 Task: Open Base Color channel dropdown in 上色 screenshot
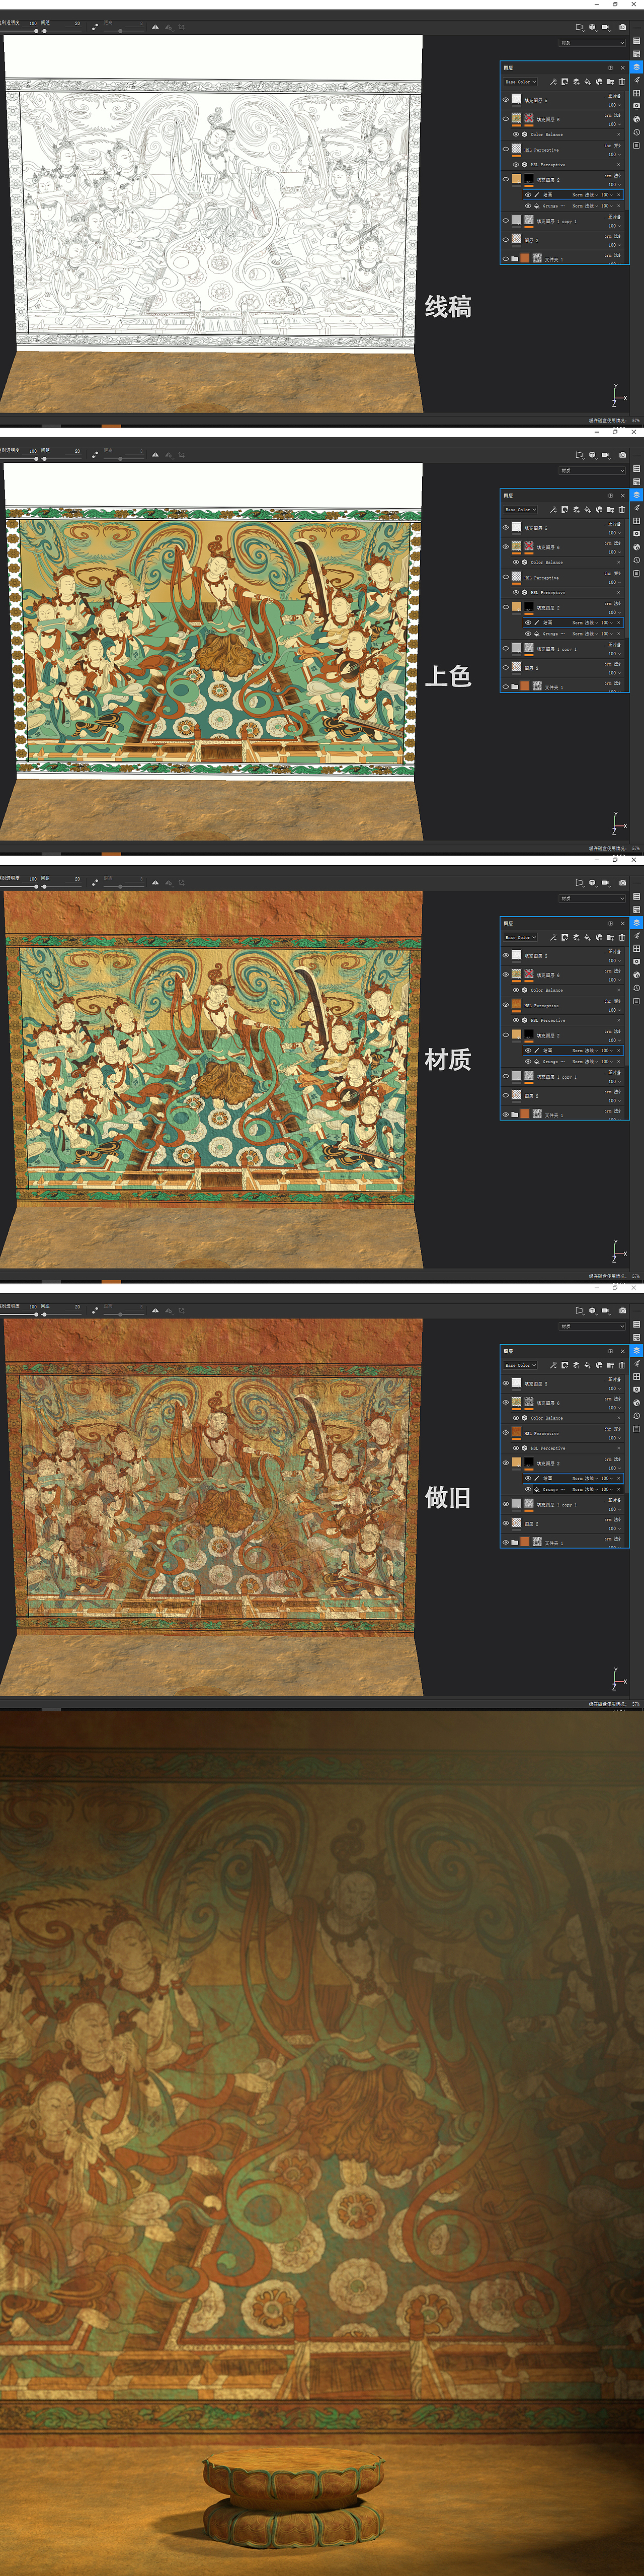(520, 510)
